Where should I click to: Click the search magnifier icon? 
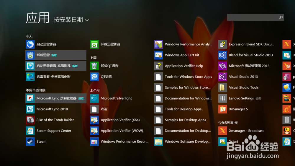click(281, 17)
